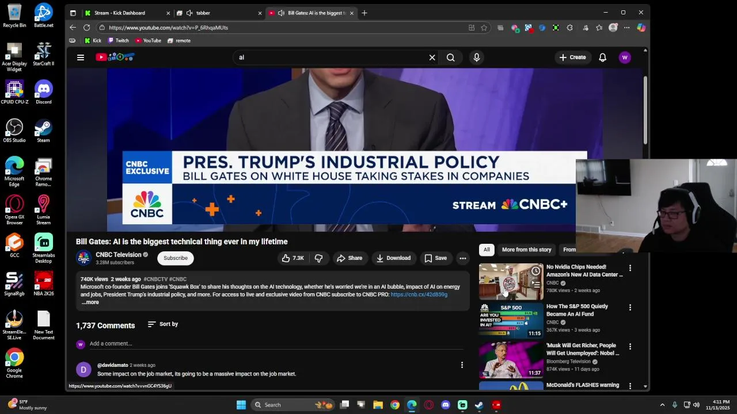This screenshot has height=414, width=737.
Task: Select More from this story chip
Action: coord(526,250)
